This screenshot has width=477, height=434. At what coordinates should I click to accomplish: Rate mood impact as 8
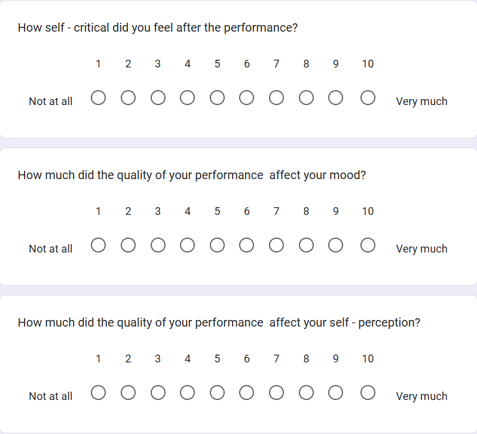307,245
